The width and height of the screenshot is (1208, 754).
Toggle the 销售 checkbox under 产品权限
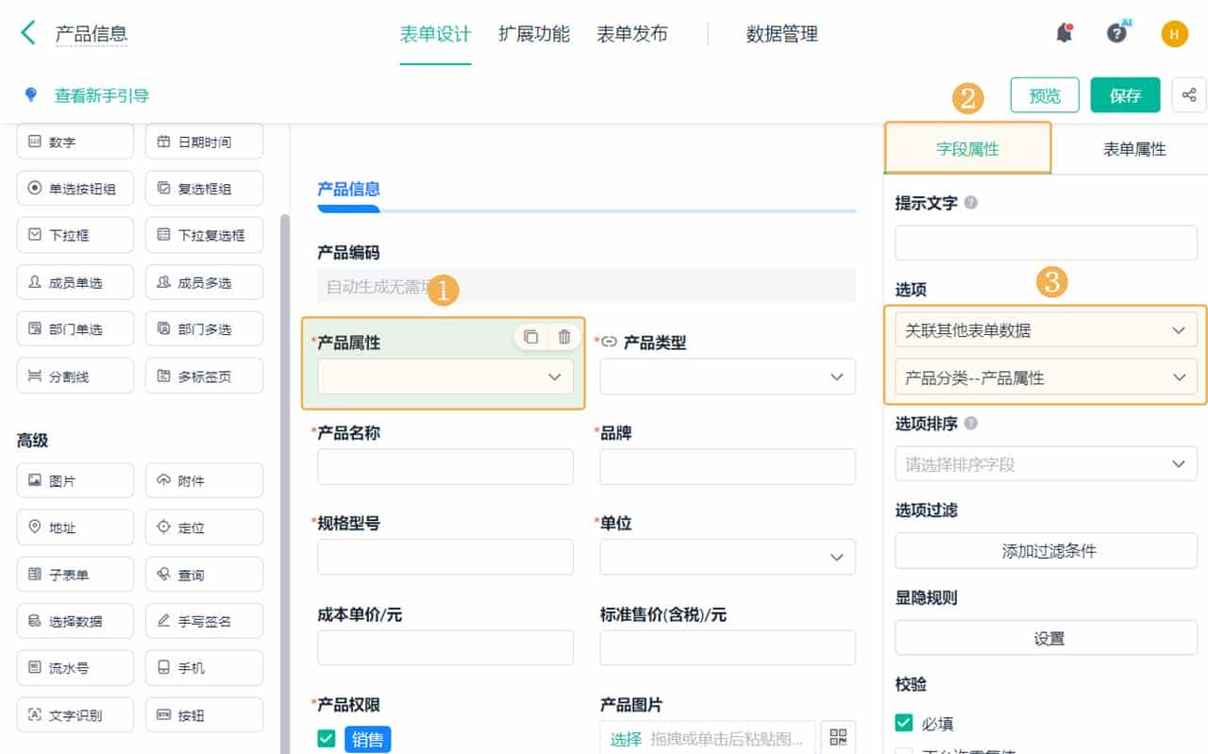[x=326, y=740]
